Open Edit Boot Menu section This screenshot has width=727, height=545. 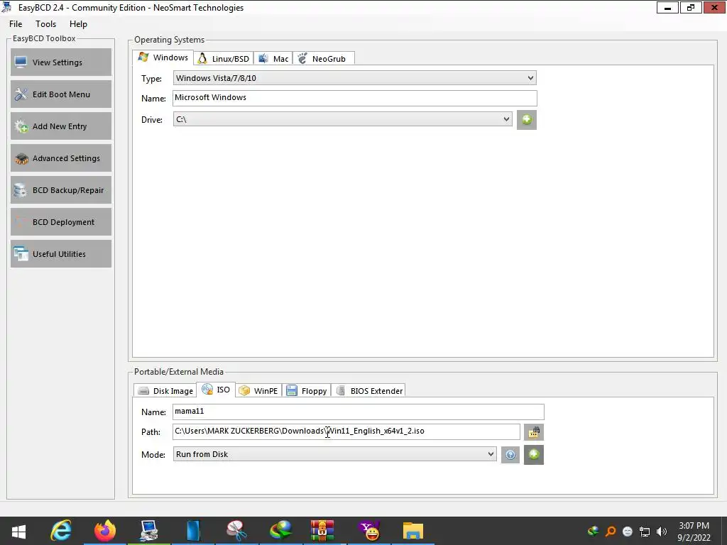tap(61, 94)
